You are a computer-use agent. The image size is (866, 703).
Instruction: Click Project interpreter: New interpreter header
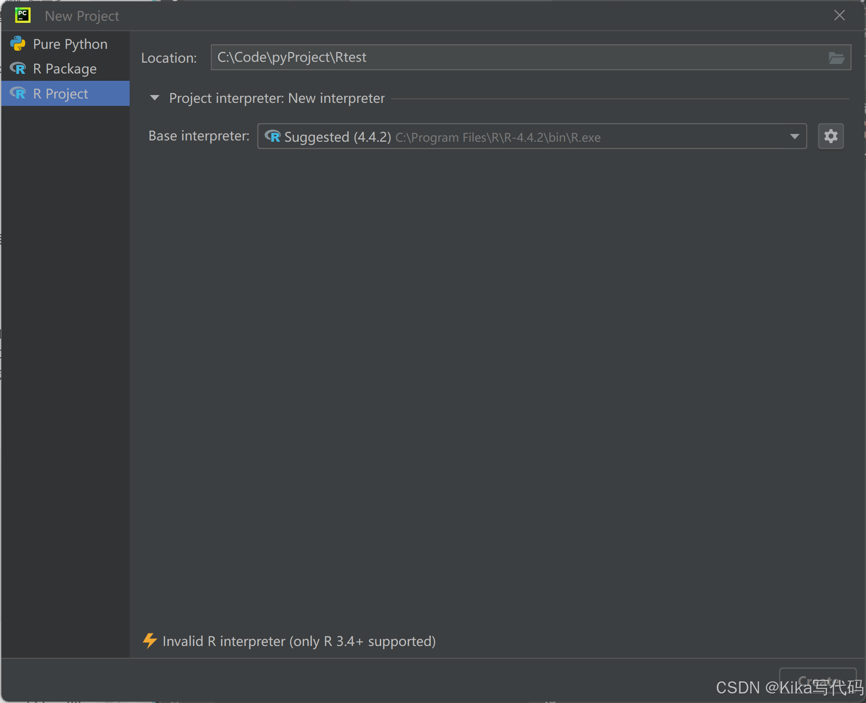277,98
